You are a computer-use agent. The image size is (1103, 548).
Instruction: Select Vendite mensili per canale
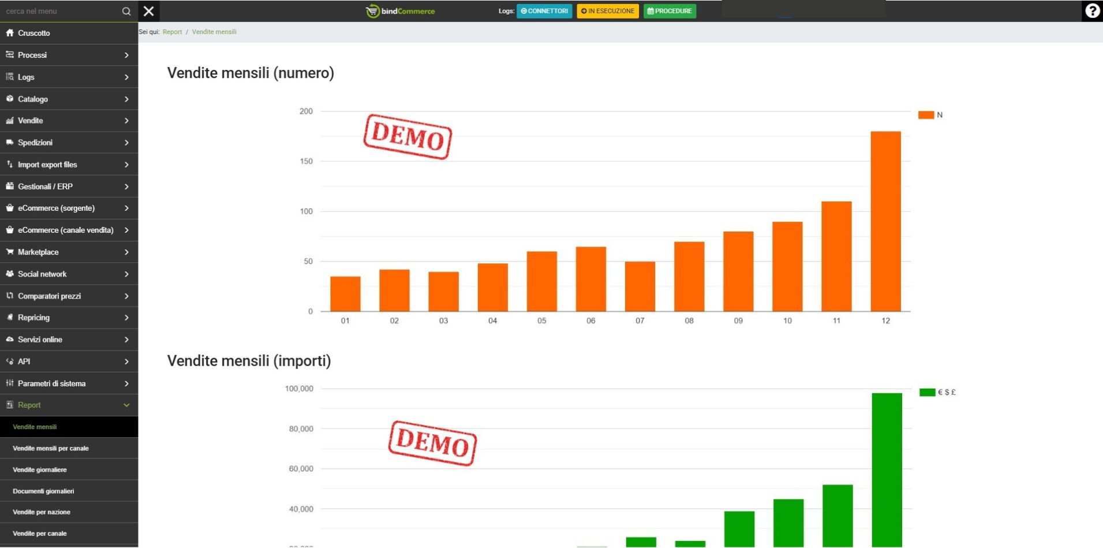(51, 449)
